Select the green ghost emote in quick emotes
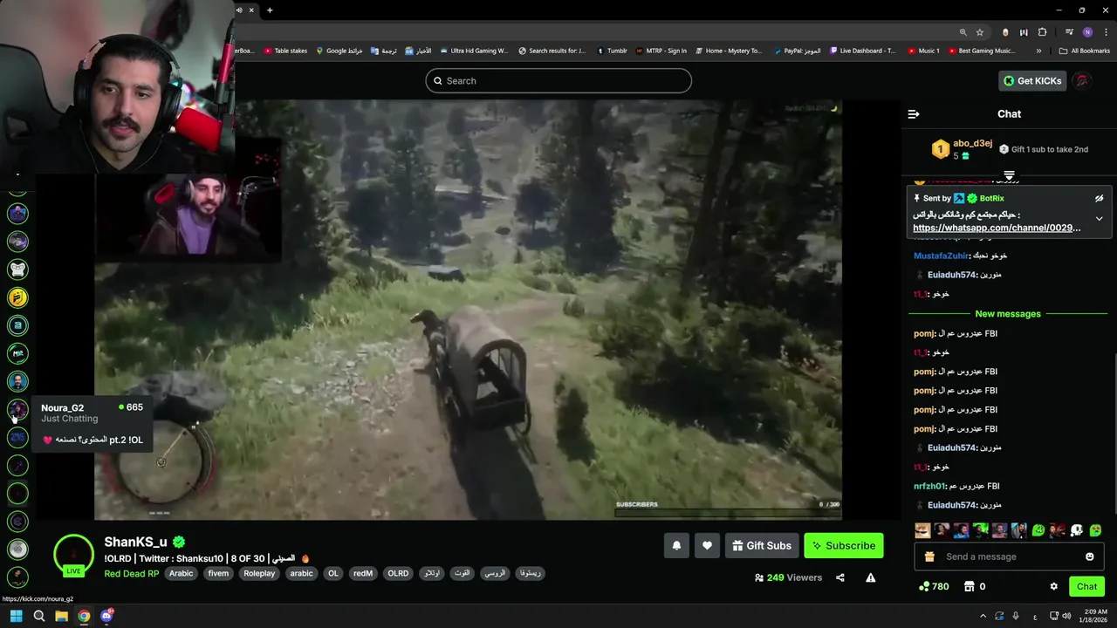Screen dimensions: 1117x628 click(x=1038, y=529)
